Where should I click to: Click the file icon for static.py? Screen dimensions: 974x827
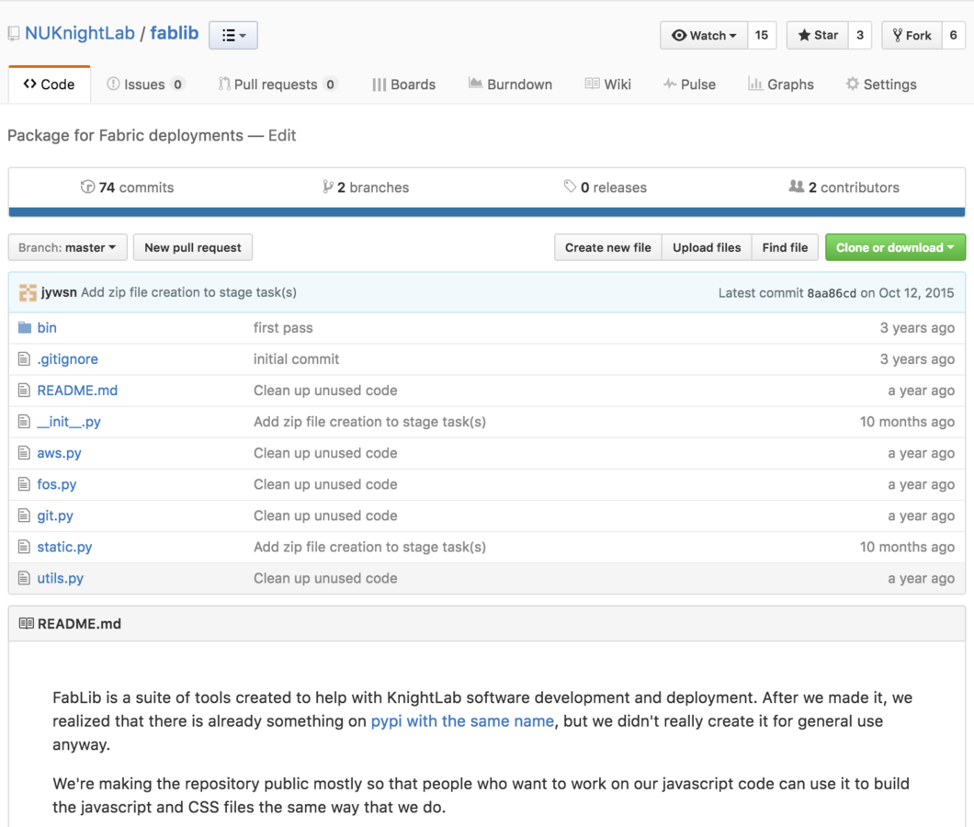[24, 547]
